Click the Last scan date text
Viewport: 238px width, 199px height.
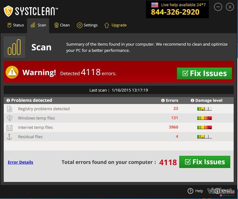(x=130, y=90)
